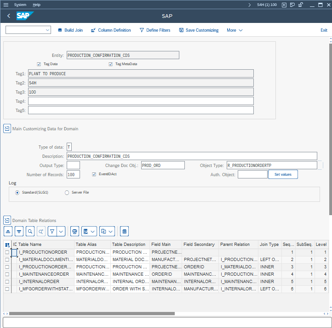Toggle the Tag Data checkbox
Viewport: 332px width, 328px height.
pyautogui.click(x=39, y=64)
